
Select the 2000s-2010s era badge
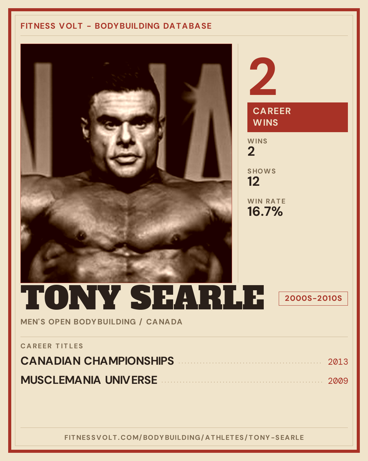(313, 298)
